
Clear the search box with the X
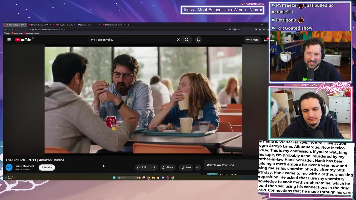click(178, 40)
